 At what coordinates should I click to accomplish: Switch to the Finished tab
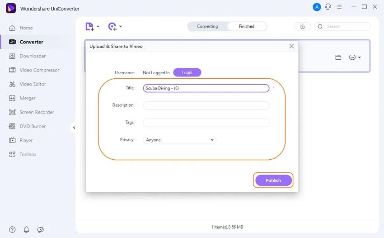tap(246, 27)
